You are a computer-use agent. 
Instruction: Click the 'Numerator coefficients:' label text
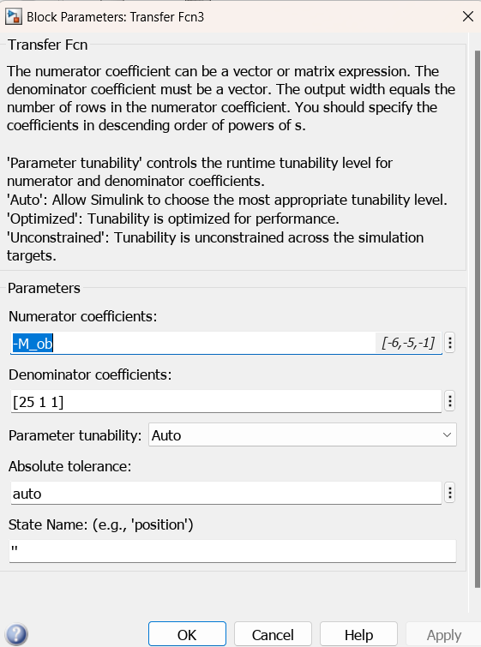point(82,316)
